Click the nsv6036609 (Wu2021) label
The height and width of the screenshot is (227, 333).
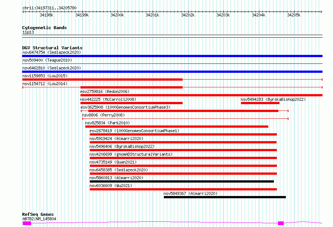tap(111, 186)
